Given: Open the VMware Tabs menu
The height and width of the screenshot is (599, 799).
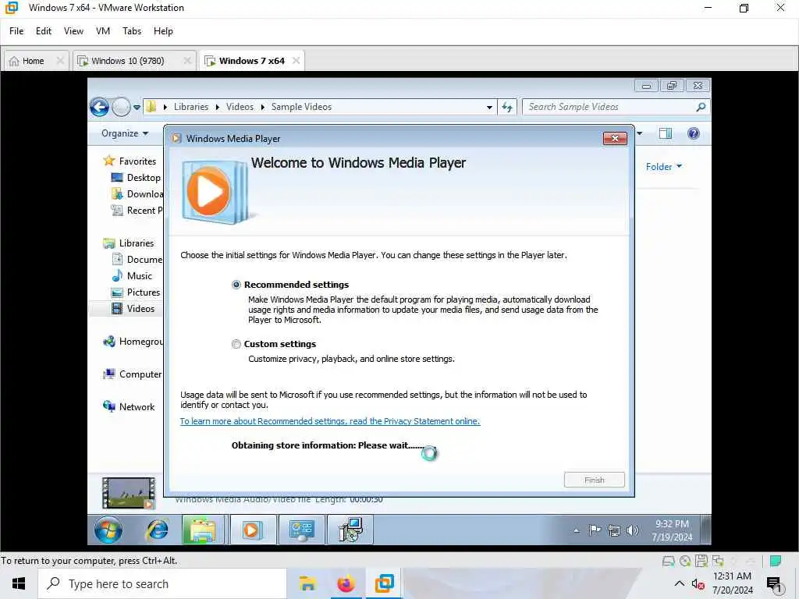Looking at the screenshot, I should coord(131,31).
